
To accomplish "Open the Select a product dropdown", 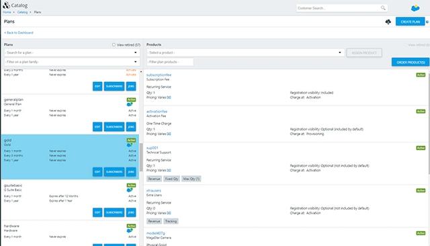I will (245, 52).
